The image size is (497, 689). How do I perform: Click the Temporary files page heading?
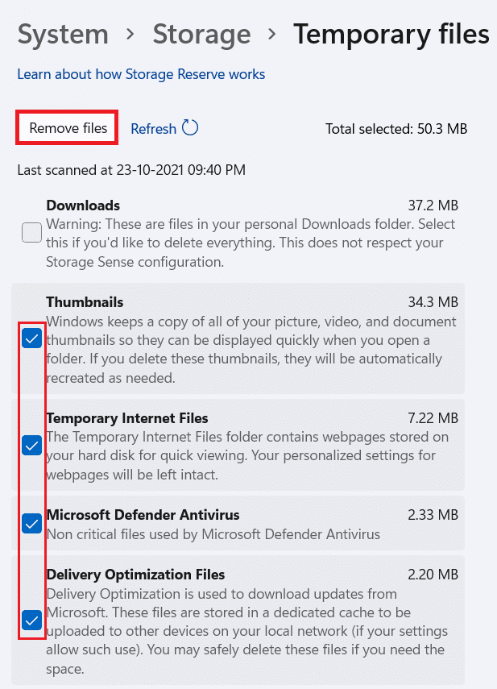point(391,35)
